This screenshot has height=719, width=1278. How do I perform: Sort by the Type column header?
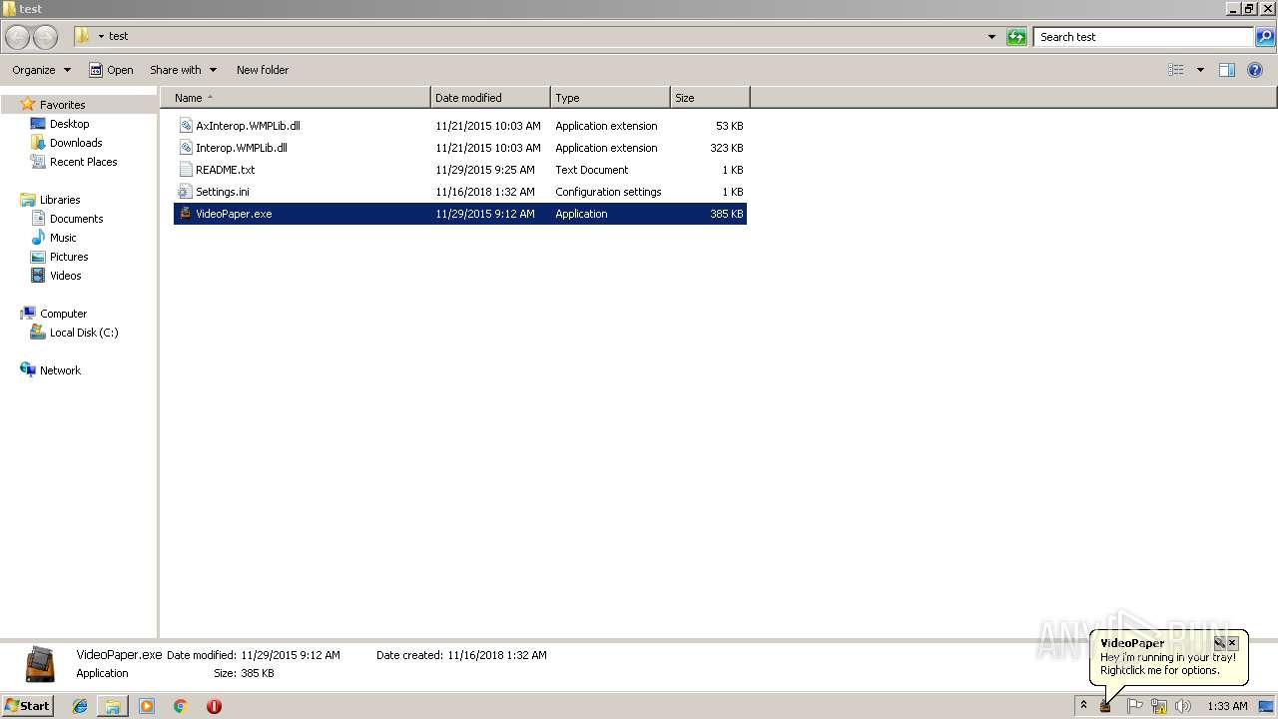610,98
